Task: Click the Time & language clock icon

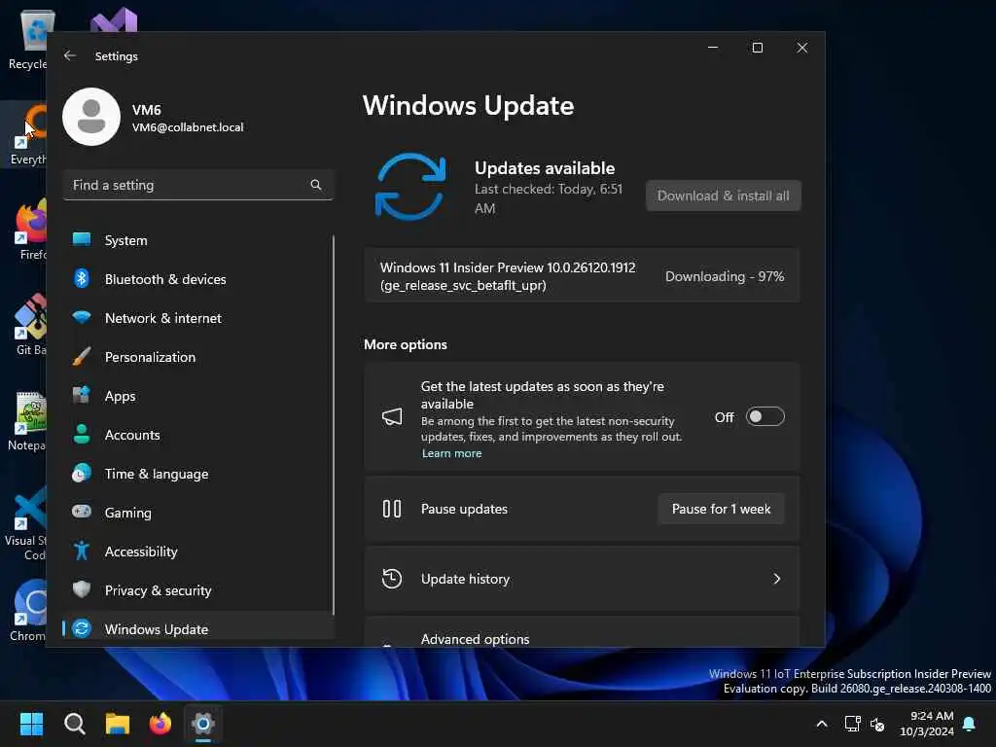Action: [82, 474]
